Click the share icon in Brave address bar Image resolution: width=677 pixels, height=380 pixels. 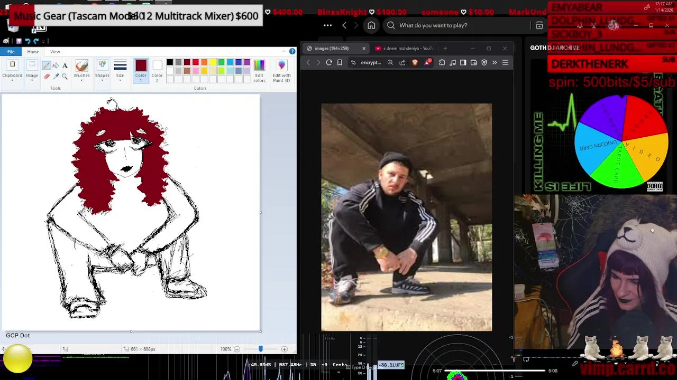coord(402,62)
